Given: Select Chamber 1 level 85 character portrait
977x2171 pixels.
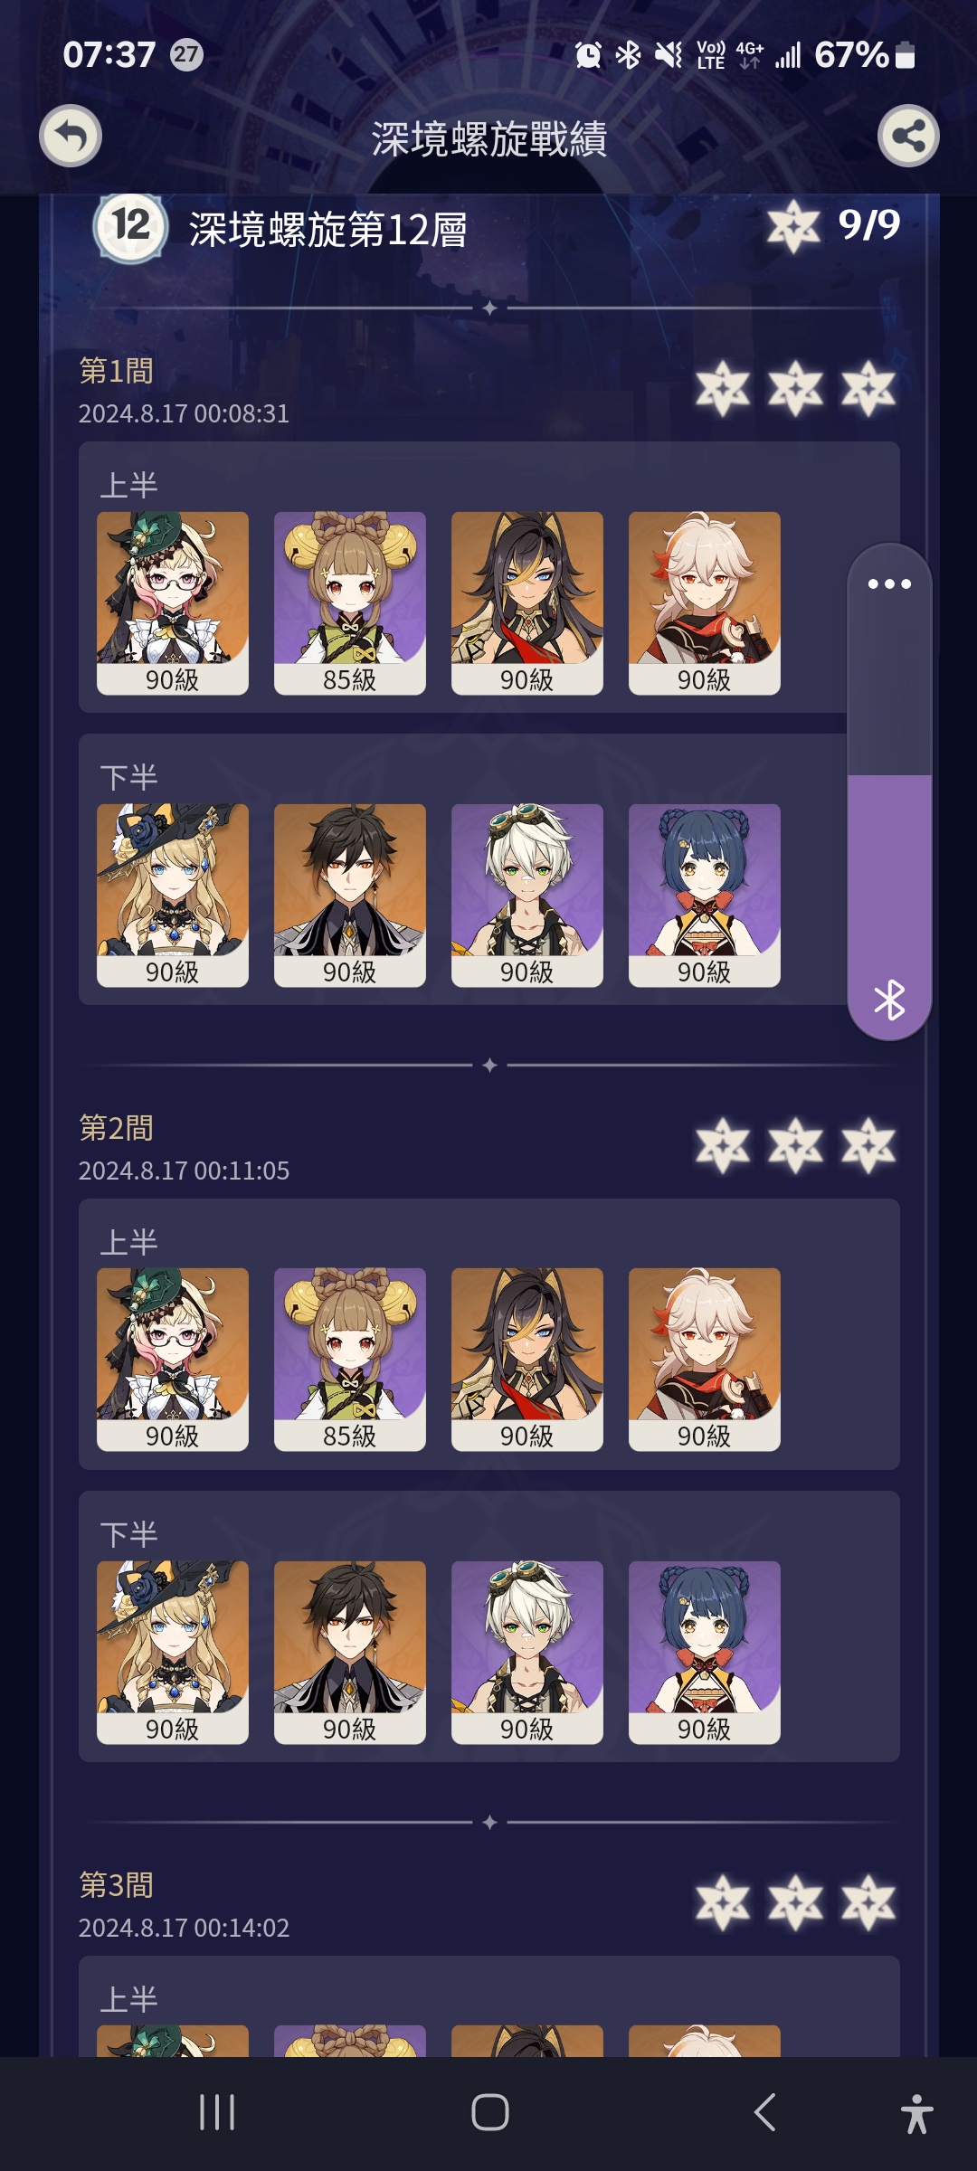Looking at the screenshot, I should coord(350,603).
